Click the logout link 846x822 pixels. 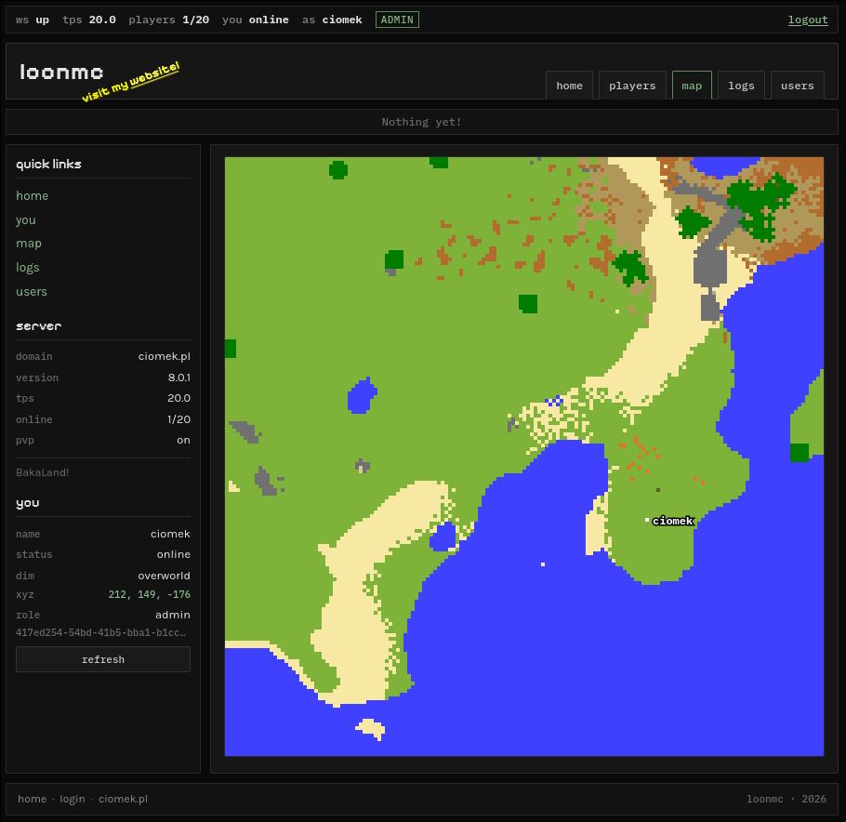(808, 20)
